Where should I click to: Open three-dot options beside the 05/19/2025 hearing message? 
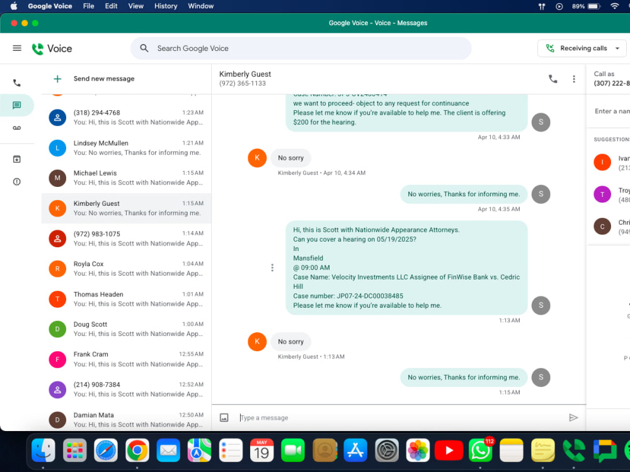272,267
